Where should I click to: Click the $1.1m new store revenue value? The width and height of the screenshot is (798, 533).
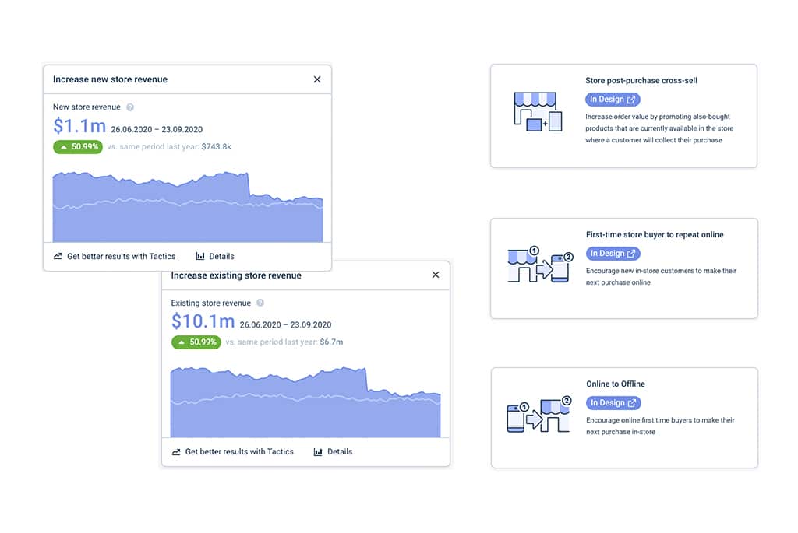click(79, 125)
